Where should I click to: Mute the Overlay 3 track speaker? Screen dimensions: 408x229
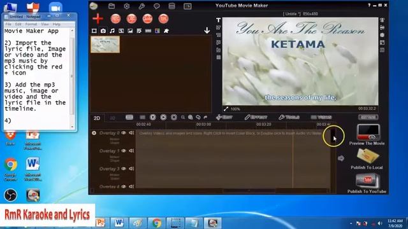(131, 169)
